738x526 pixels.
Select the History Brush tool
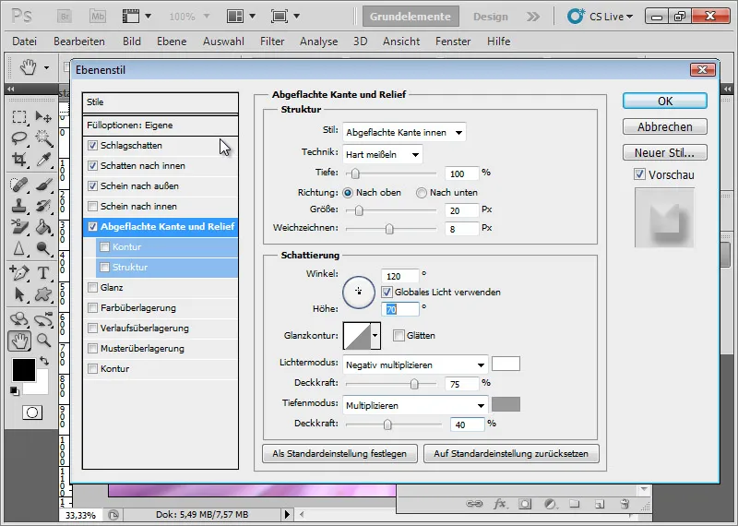43,206
